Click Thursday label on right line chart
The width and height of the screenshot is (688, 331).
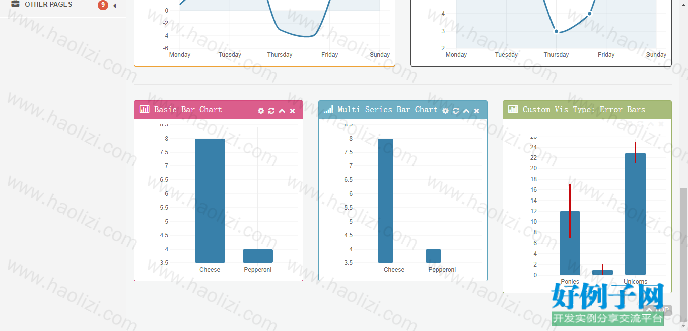[557, 55]
